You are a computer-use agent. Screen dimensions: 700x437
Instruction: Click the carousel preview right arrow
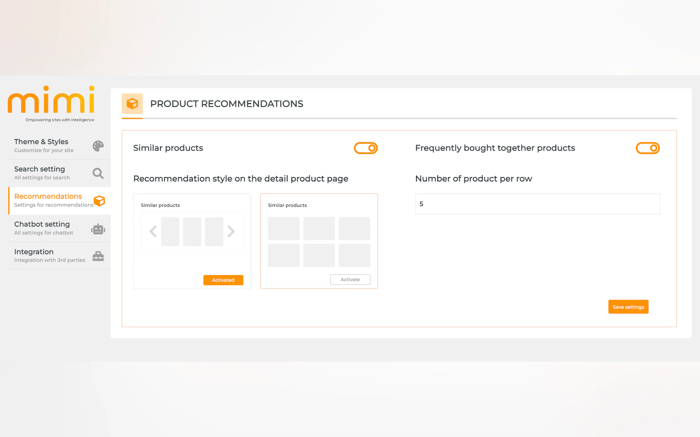(231, 231)
